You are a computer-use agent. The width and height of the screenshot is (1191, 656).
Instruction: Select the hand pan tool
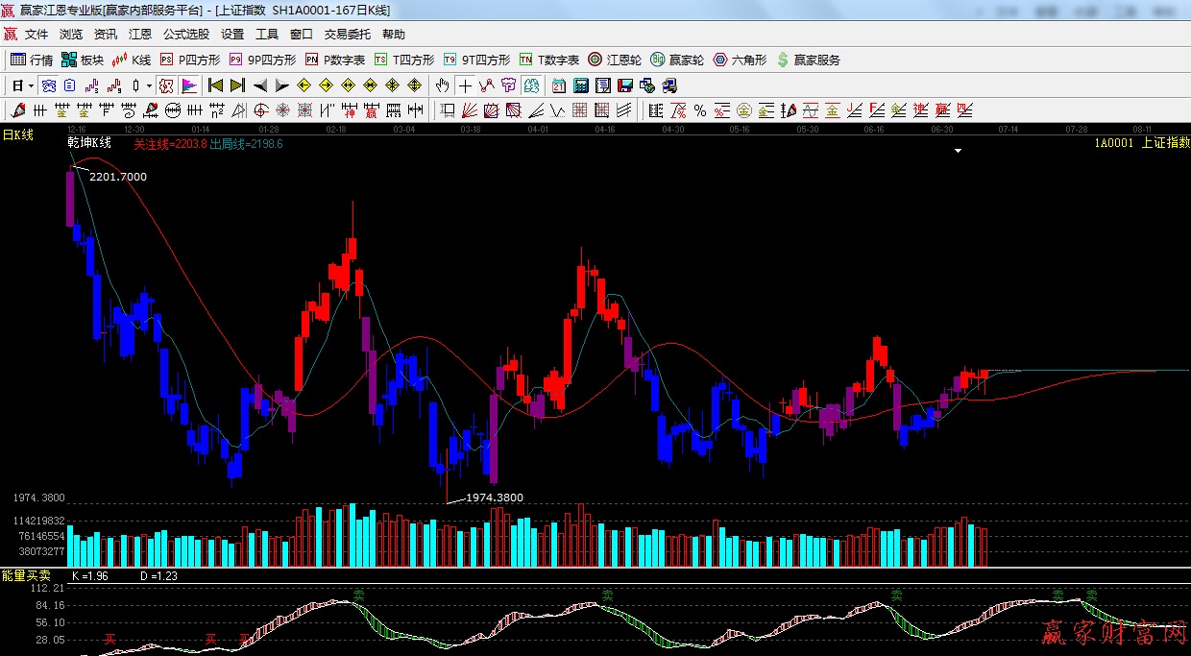tap(443, 85)
